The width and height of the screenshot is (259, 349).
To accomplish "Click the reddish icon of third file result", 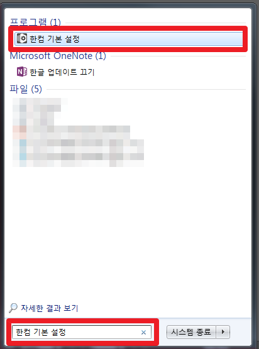I will tap(19, 132).
